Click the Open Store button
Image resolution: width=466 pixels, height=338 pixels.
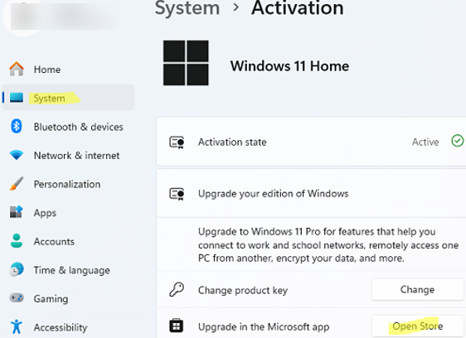tap(417, 326)
